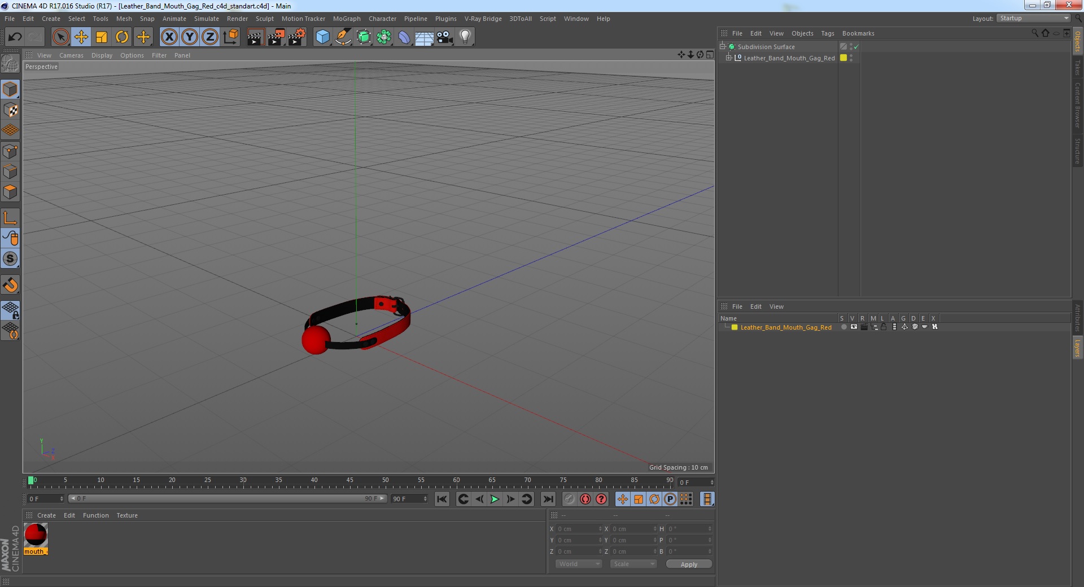The image size is (1084, 587).
Task: Open the Scale mode dropdown
Action: [633, 564]
